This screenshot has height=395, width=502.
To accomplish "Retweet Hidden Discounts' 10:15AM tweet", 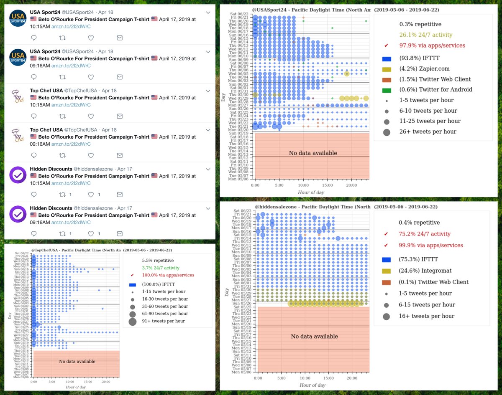I will [62, 195].
